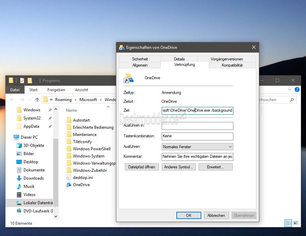Image resolution: width=306 pixels, height=236 pixels.
Task: Click the pin icon beside AppData
Action: pos(50,126)
